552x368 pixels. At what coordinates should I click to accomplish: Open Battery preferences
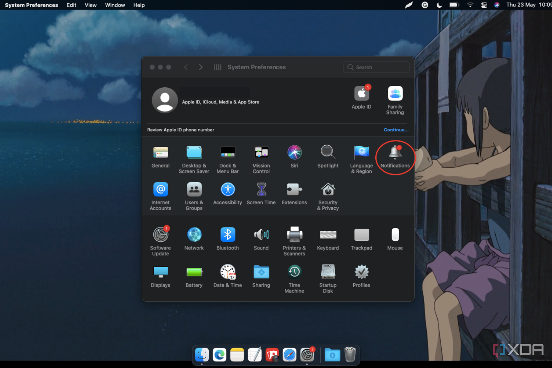pyautogui.click(x=194, y=272)
